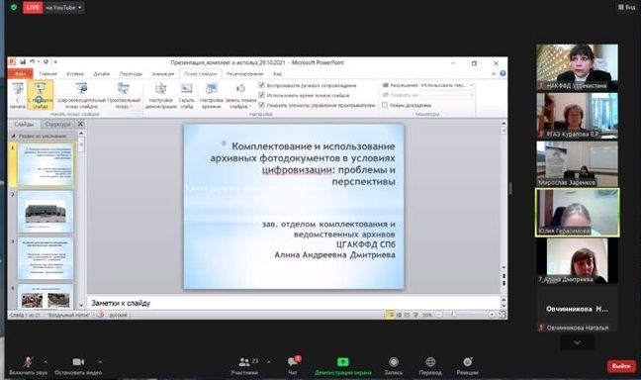
Task: Start slideshow from current slide icon
Action: coord(40,95)
